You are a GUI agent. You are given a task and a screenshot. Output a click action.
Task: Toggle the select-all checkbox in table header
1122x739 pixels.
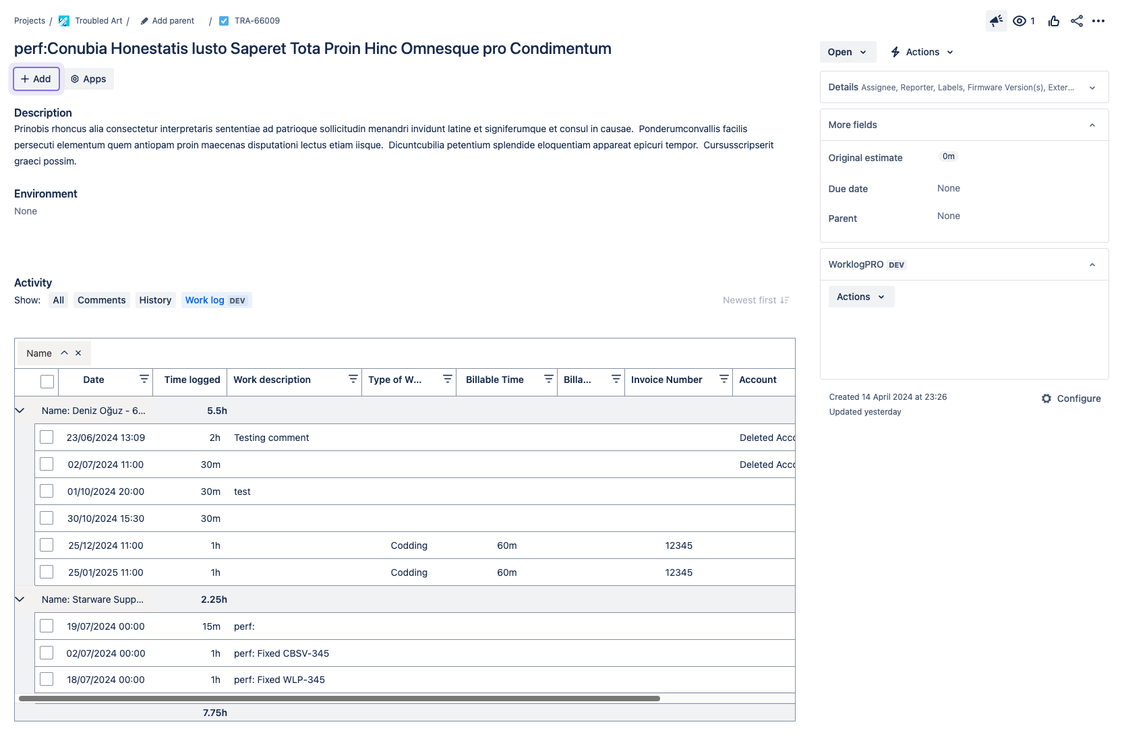47,381
